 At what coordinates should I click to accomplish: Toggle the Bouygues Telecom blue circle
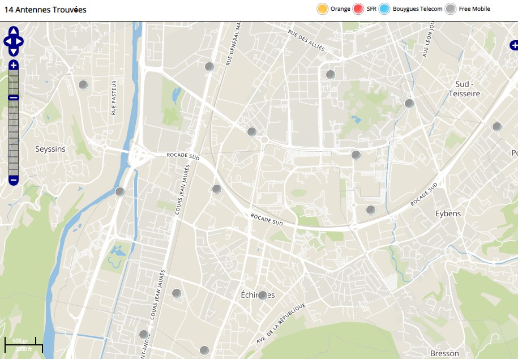[384, 9]
